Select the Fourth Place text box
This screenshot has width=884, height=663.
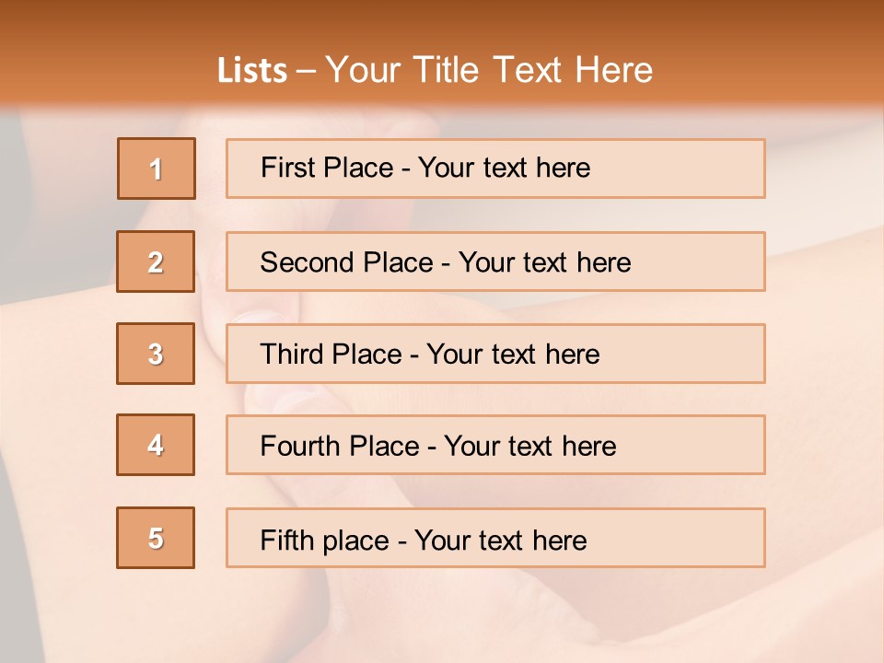495,445
